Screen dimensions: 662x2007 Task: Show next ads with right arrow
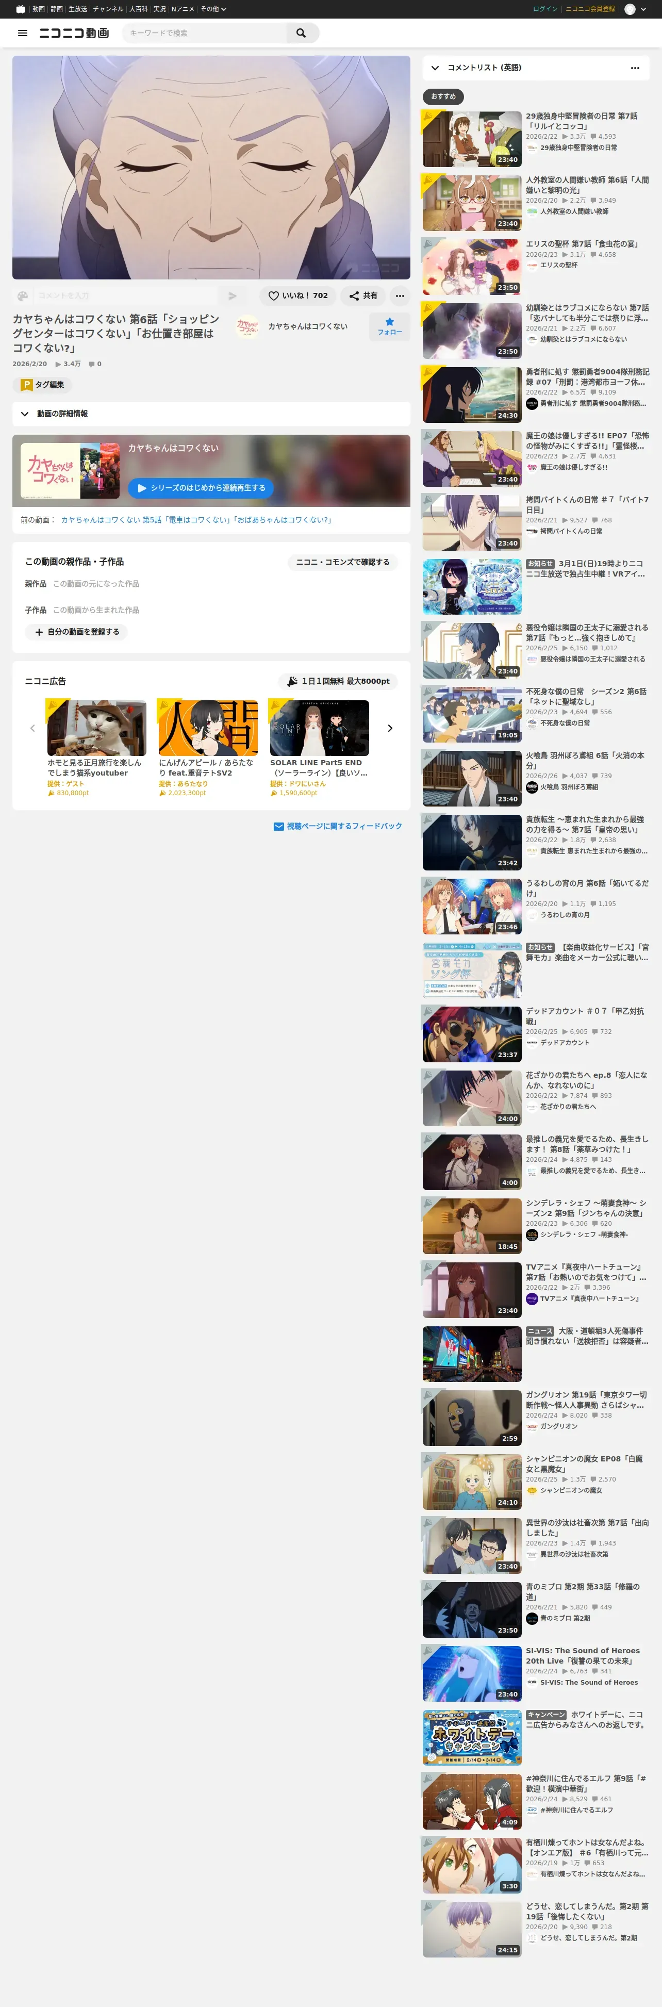click(x=389, y=728)
